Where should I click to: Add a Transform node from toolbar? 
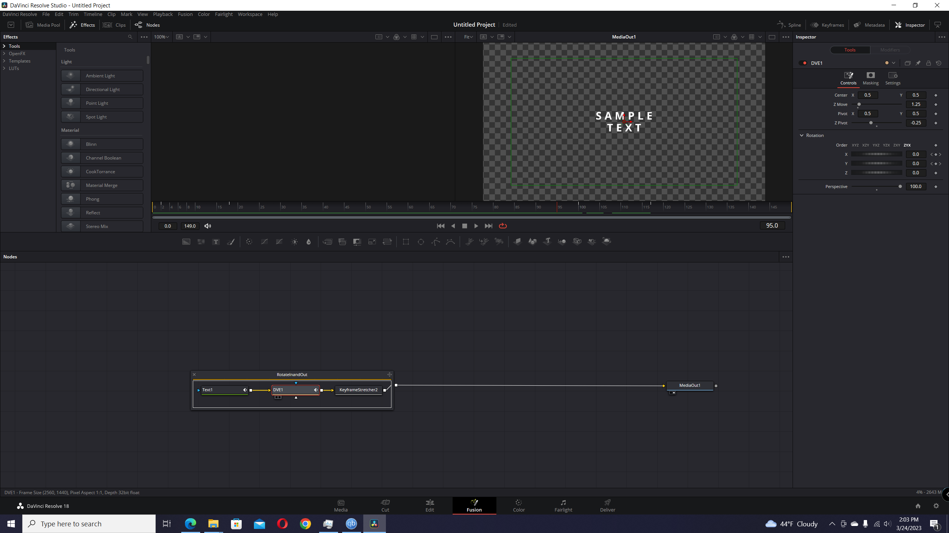click(x=387, y=242)
